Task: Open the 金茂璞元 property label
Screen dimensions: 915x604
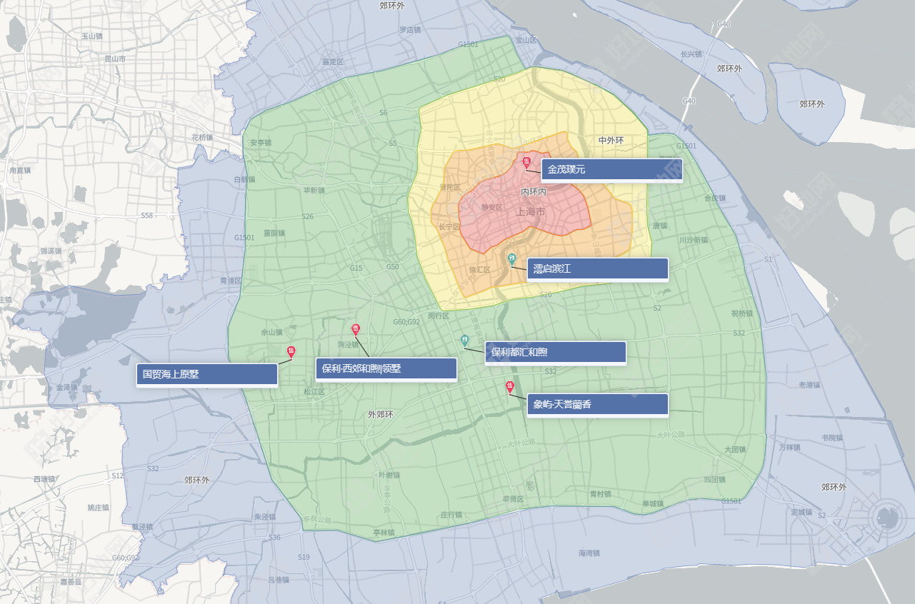Action: 612,170
